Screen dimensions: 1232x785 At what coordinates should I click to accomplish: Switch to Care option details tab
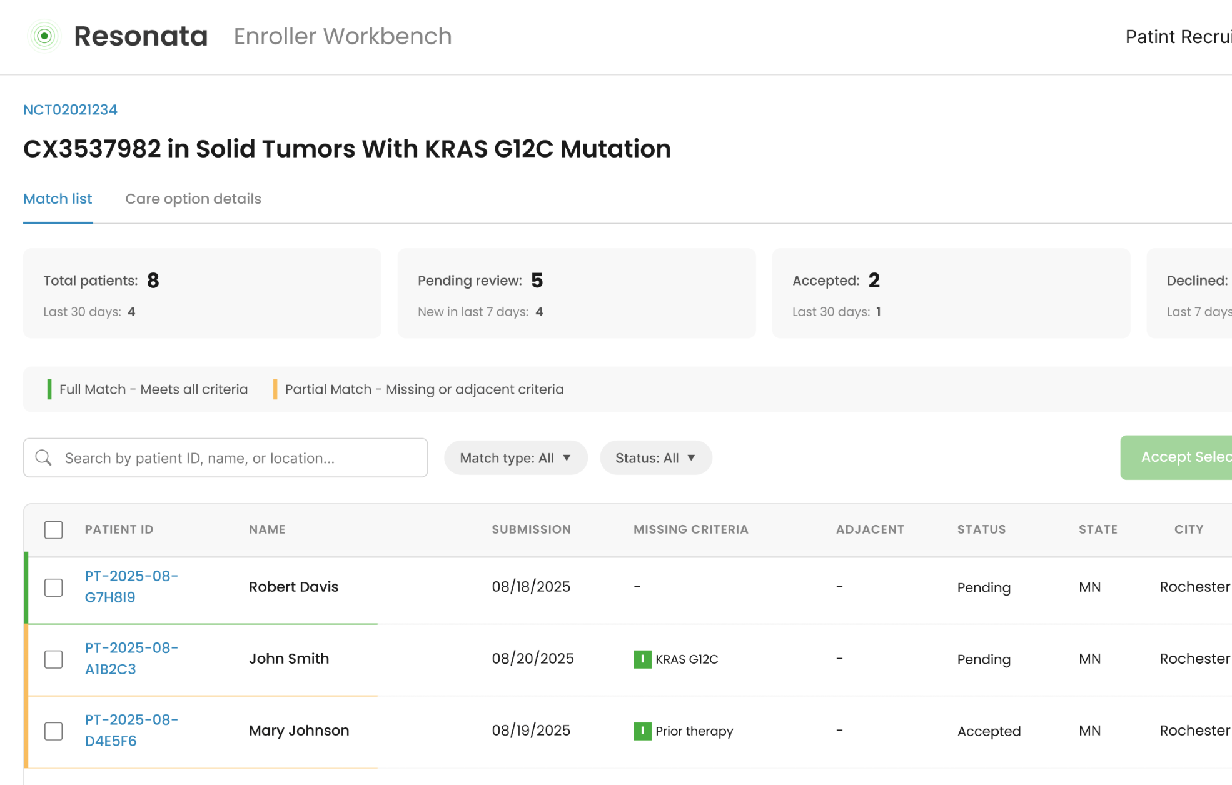coord(193,199)
